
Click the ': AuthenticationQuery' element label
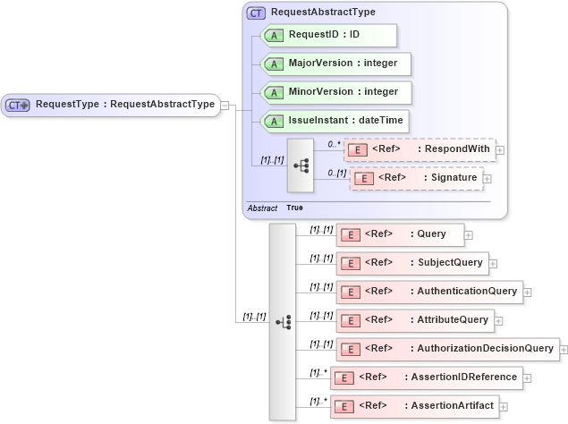[463, 291]
